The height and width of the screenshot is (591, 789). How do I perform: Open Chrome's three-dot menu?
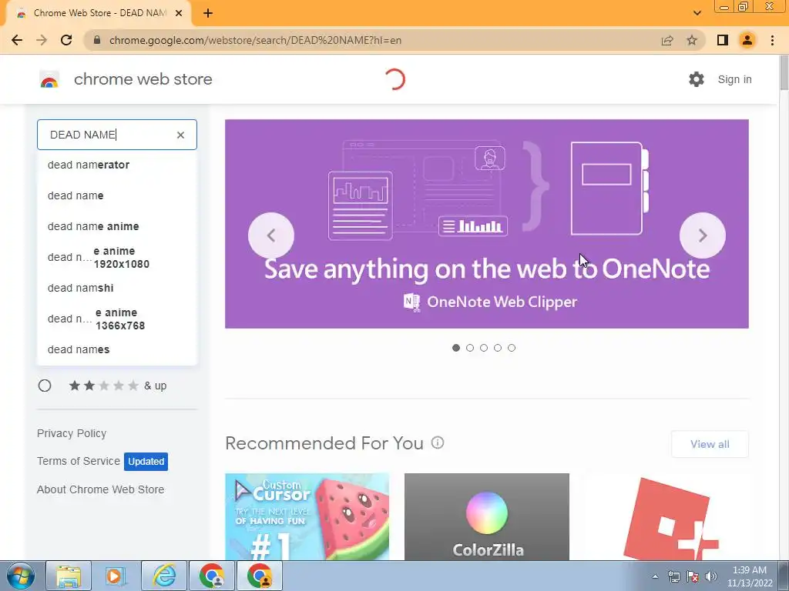tap(772, 40)
